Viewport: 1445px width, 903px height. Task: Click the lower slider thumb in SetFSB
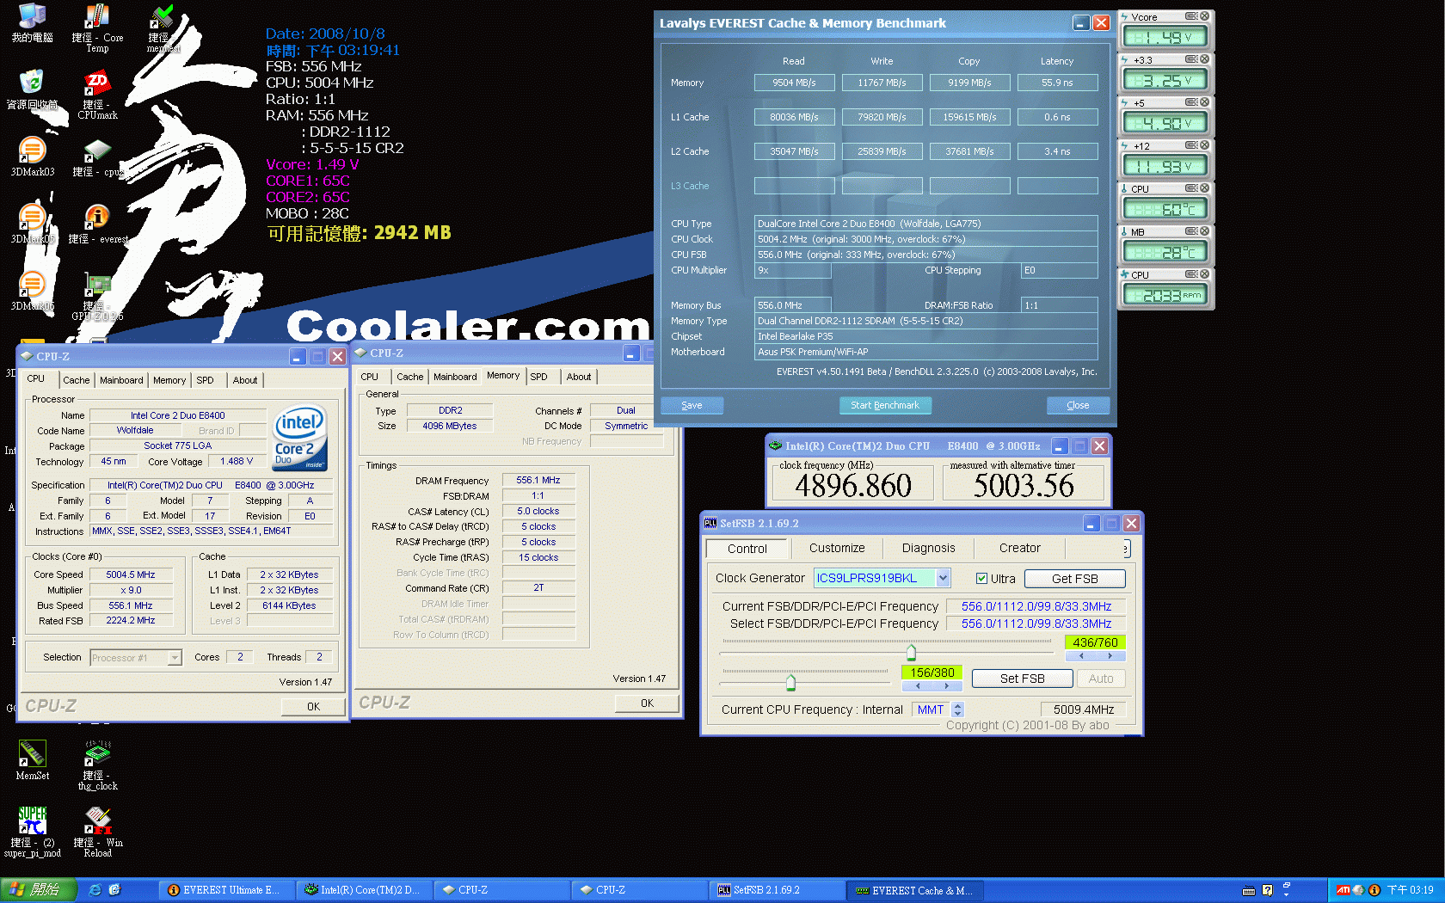[790, 683]
